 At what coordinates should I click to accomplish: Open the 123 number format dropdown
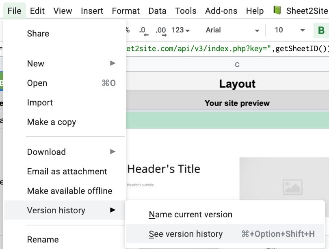tap(180, 30)
